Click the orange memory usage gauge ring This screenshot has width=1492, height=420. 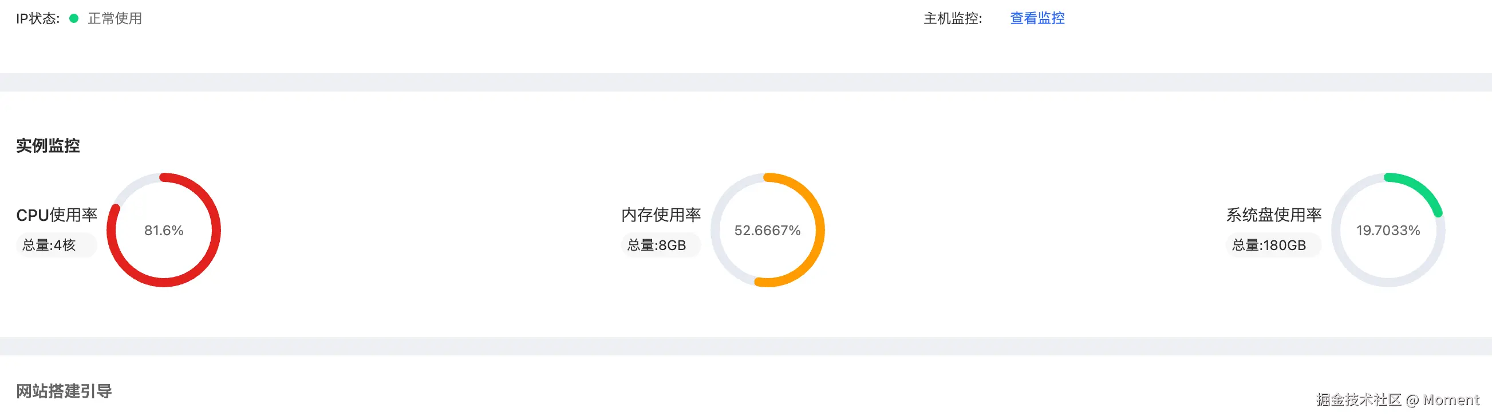pos(819,230)
